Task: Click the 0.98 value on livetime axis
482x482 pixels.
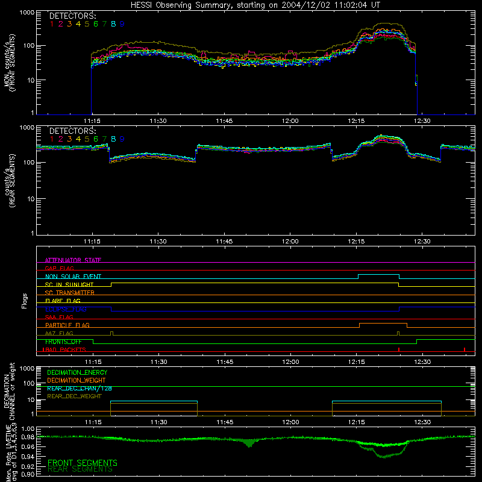Action: (28, 437)
